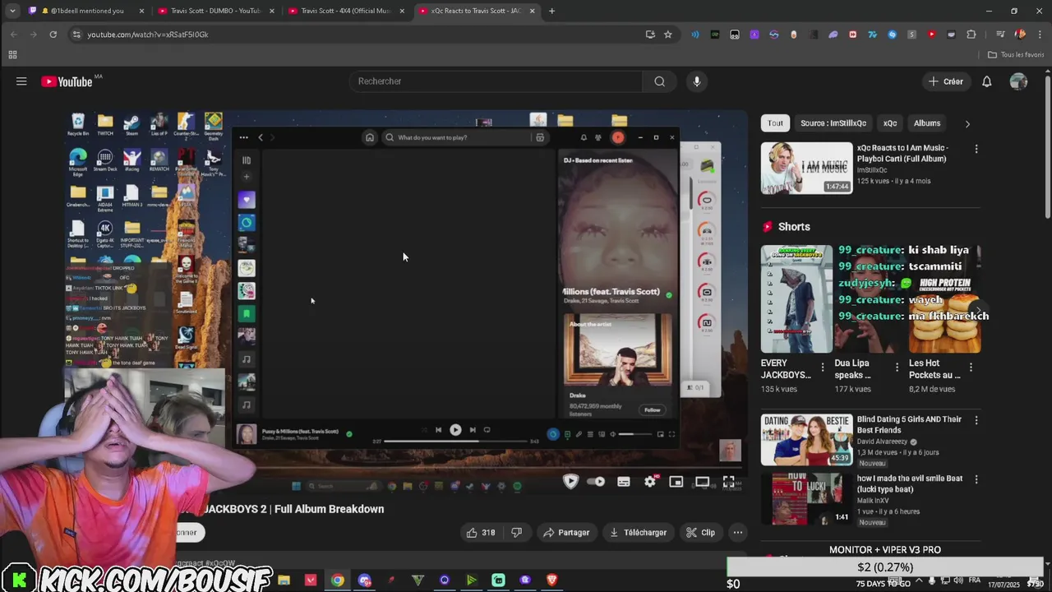Screen dimensions: 1052x592
Task: Show more filter chips with the arrow
Action: [967, 123]
